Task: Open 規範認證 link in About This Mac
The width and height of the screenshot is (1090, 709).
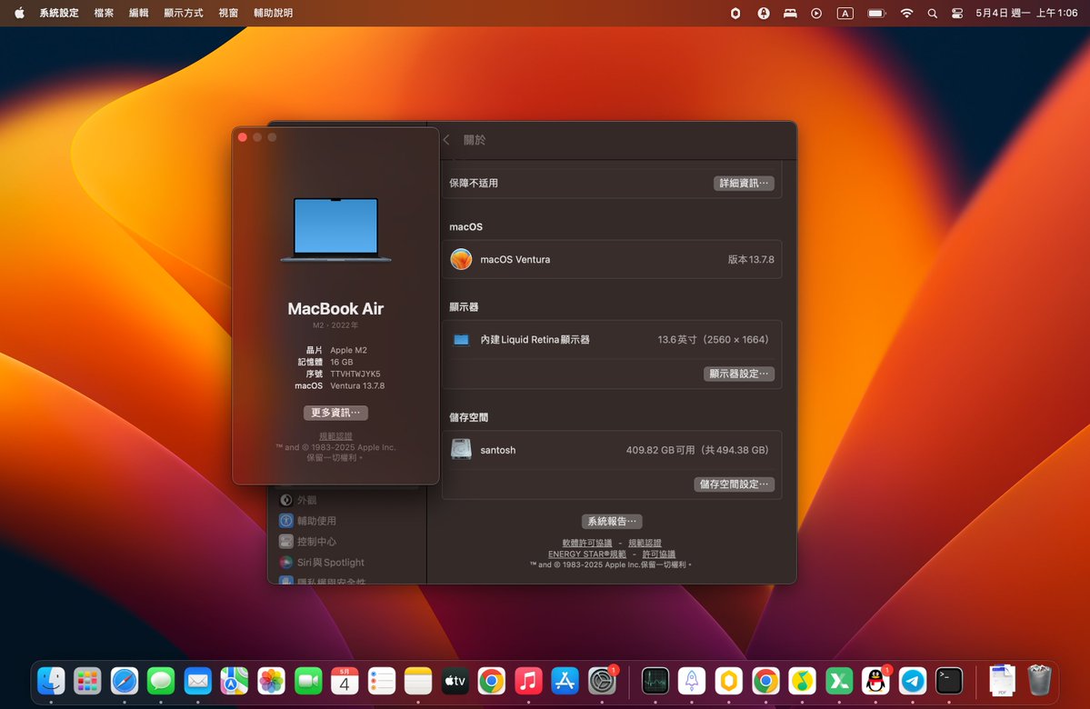Action: pos(335,435)
